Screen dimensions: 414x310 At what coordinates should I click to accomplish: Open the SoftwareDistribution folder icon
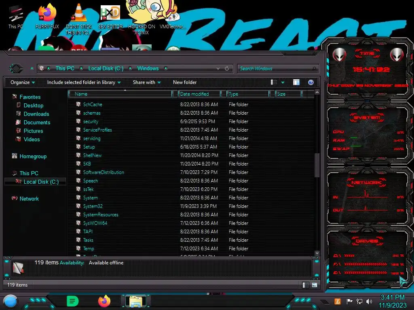[78, 172]
